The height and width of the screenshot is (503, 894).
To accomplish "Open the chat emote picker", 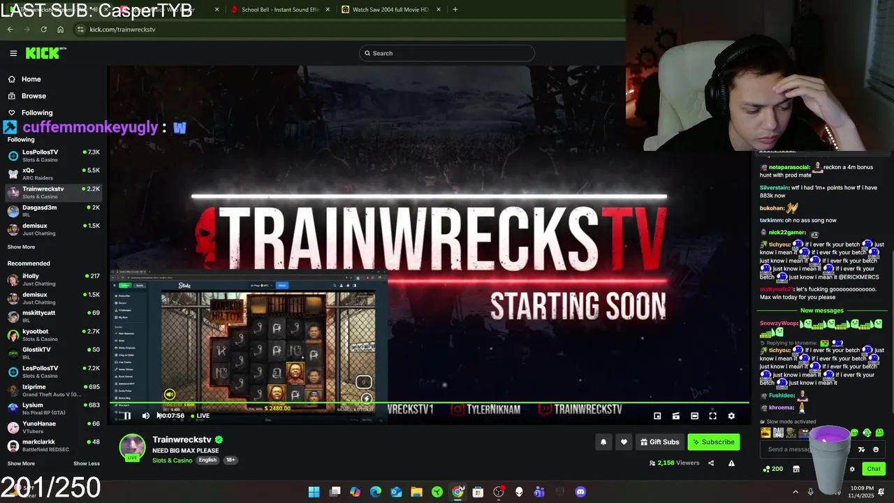I will pyautogui.click(x=876, y=449).
